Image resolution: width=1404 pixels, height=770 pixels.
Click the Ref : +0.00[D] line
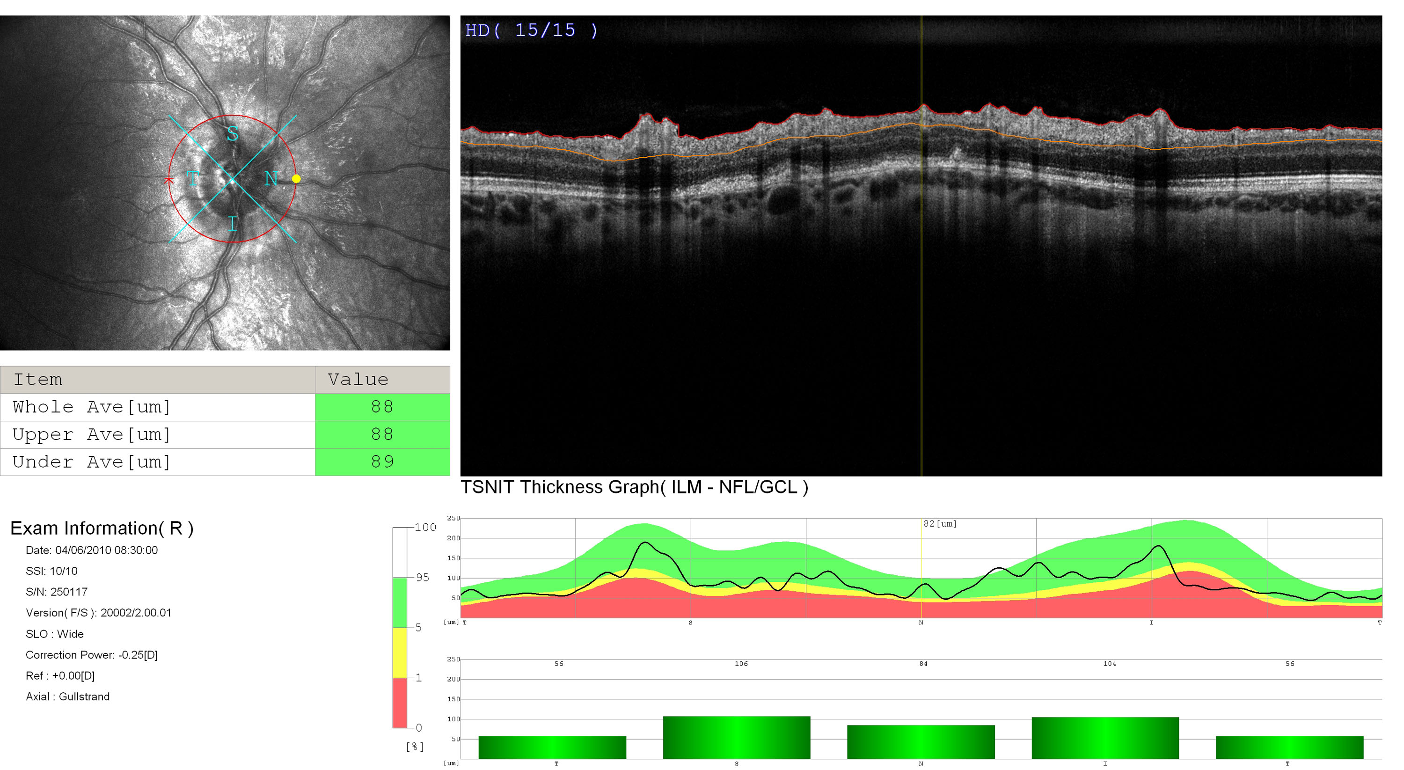point(60,676)
